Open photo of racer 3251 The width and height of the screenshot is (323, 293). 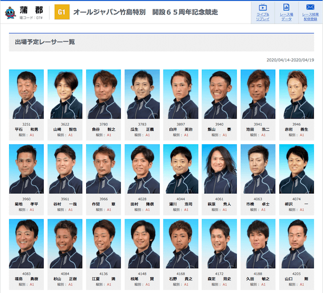(26, 94)
